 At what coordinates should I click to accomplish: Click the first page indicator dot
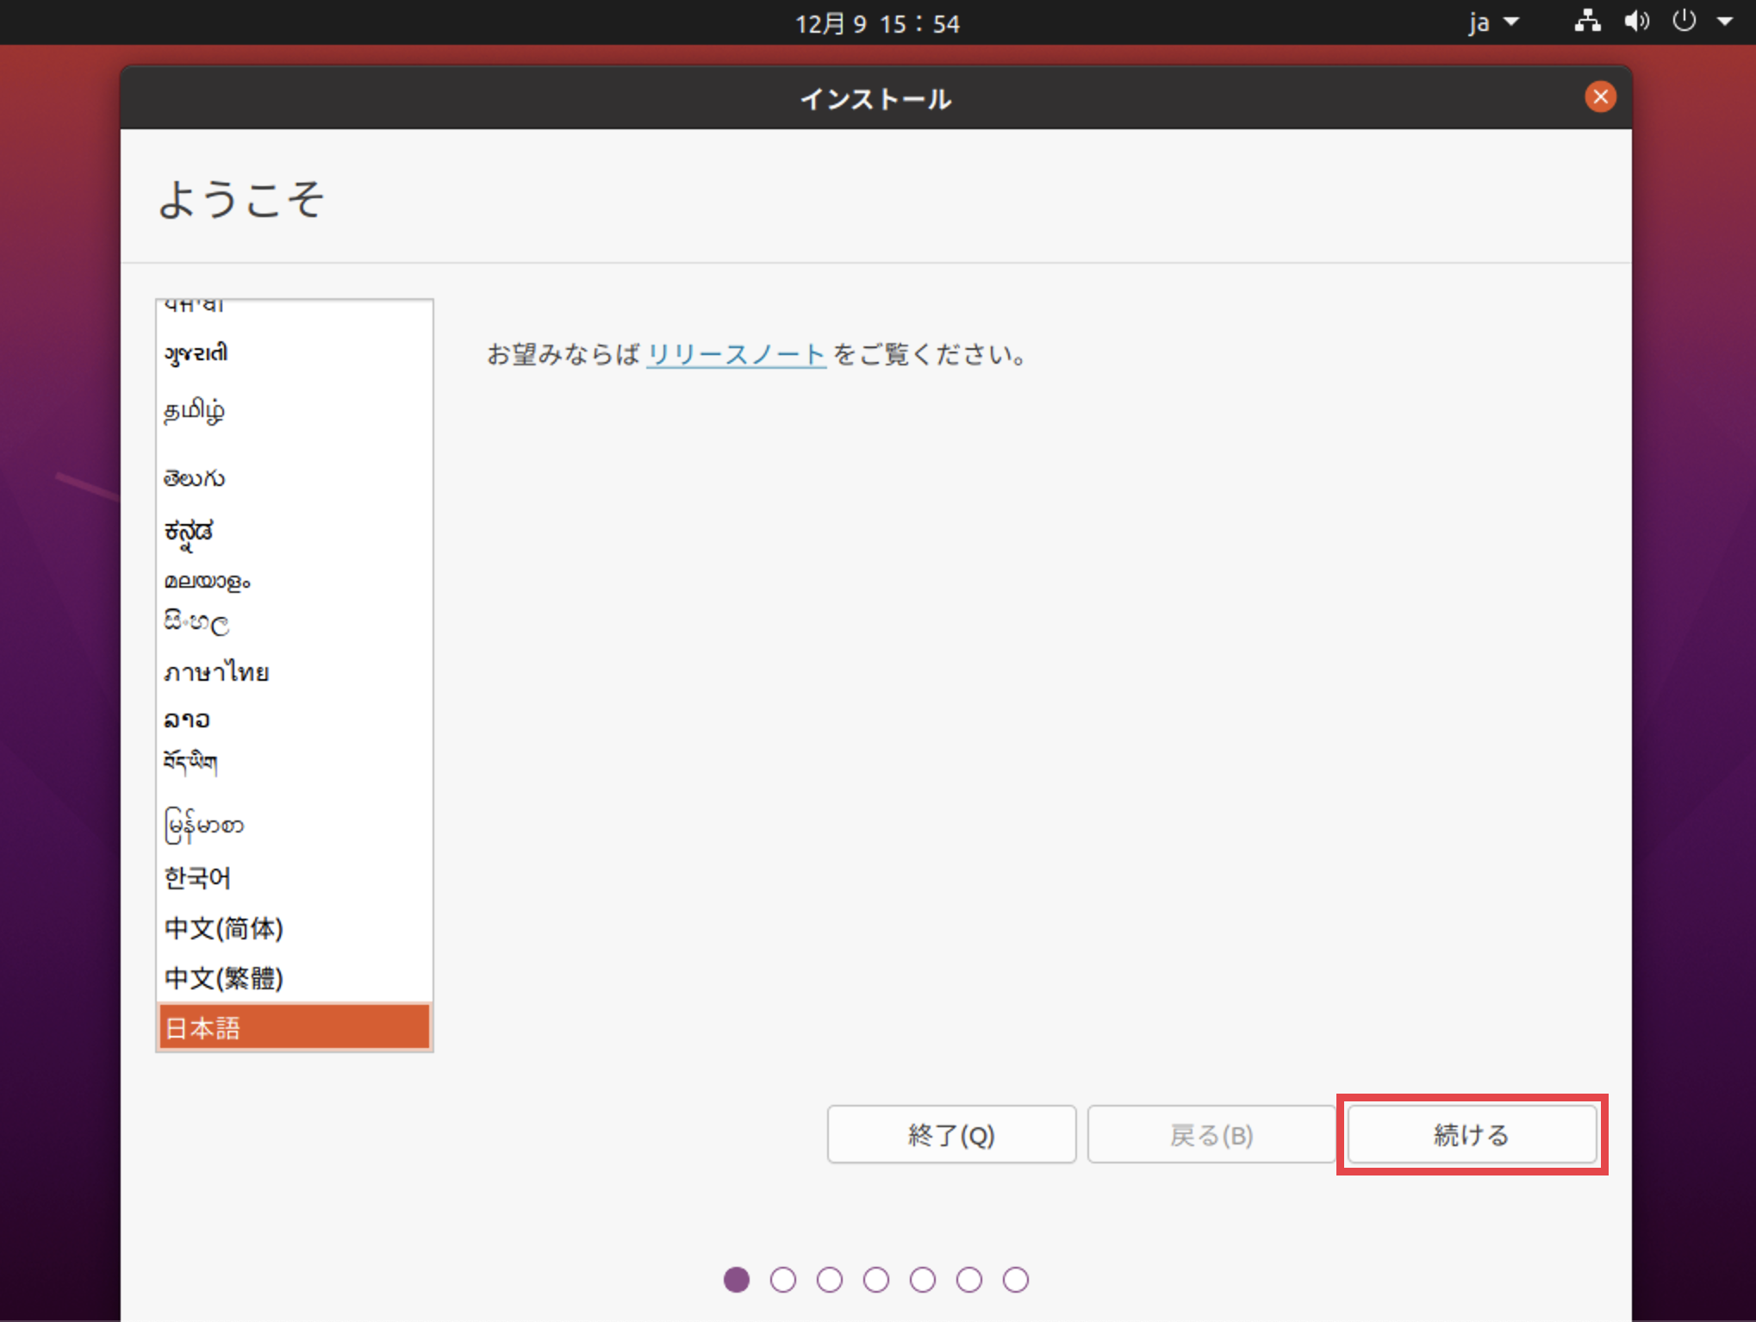coord(737,1280)
